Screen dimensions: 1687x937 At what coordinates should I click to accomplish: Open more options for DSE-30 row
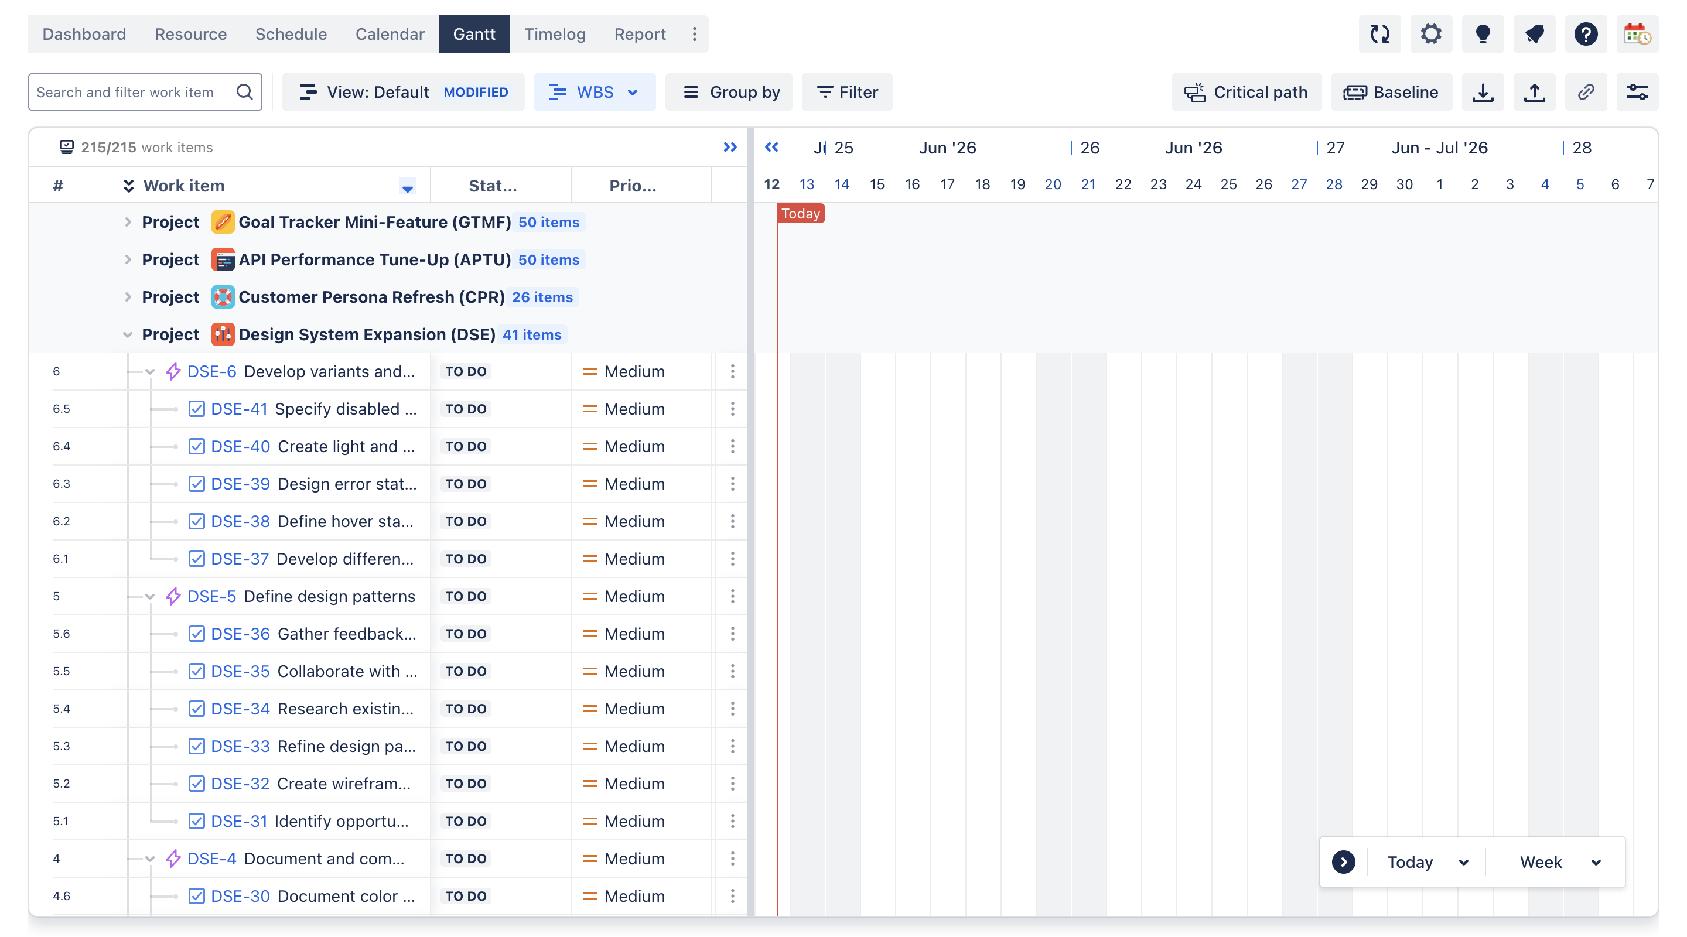pyautogui.click(x=732, y=896)
